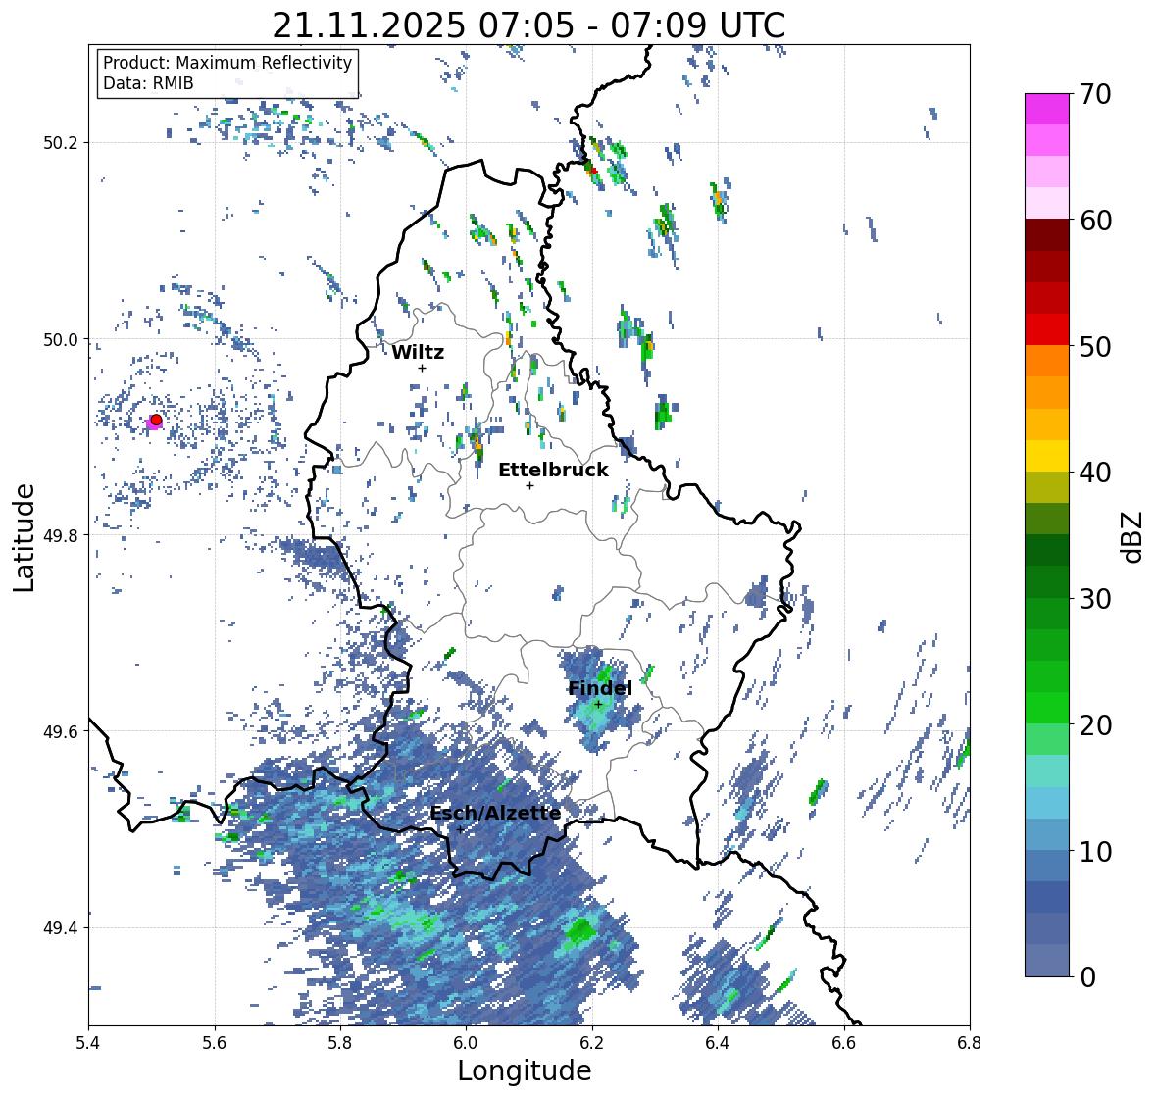Click the longitude tick label 6.8
This screenshot has height=1095, width=1156.
tap(969, 1043)
